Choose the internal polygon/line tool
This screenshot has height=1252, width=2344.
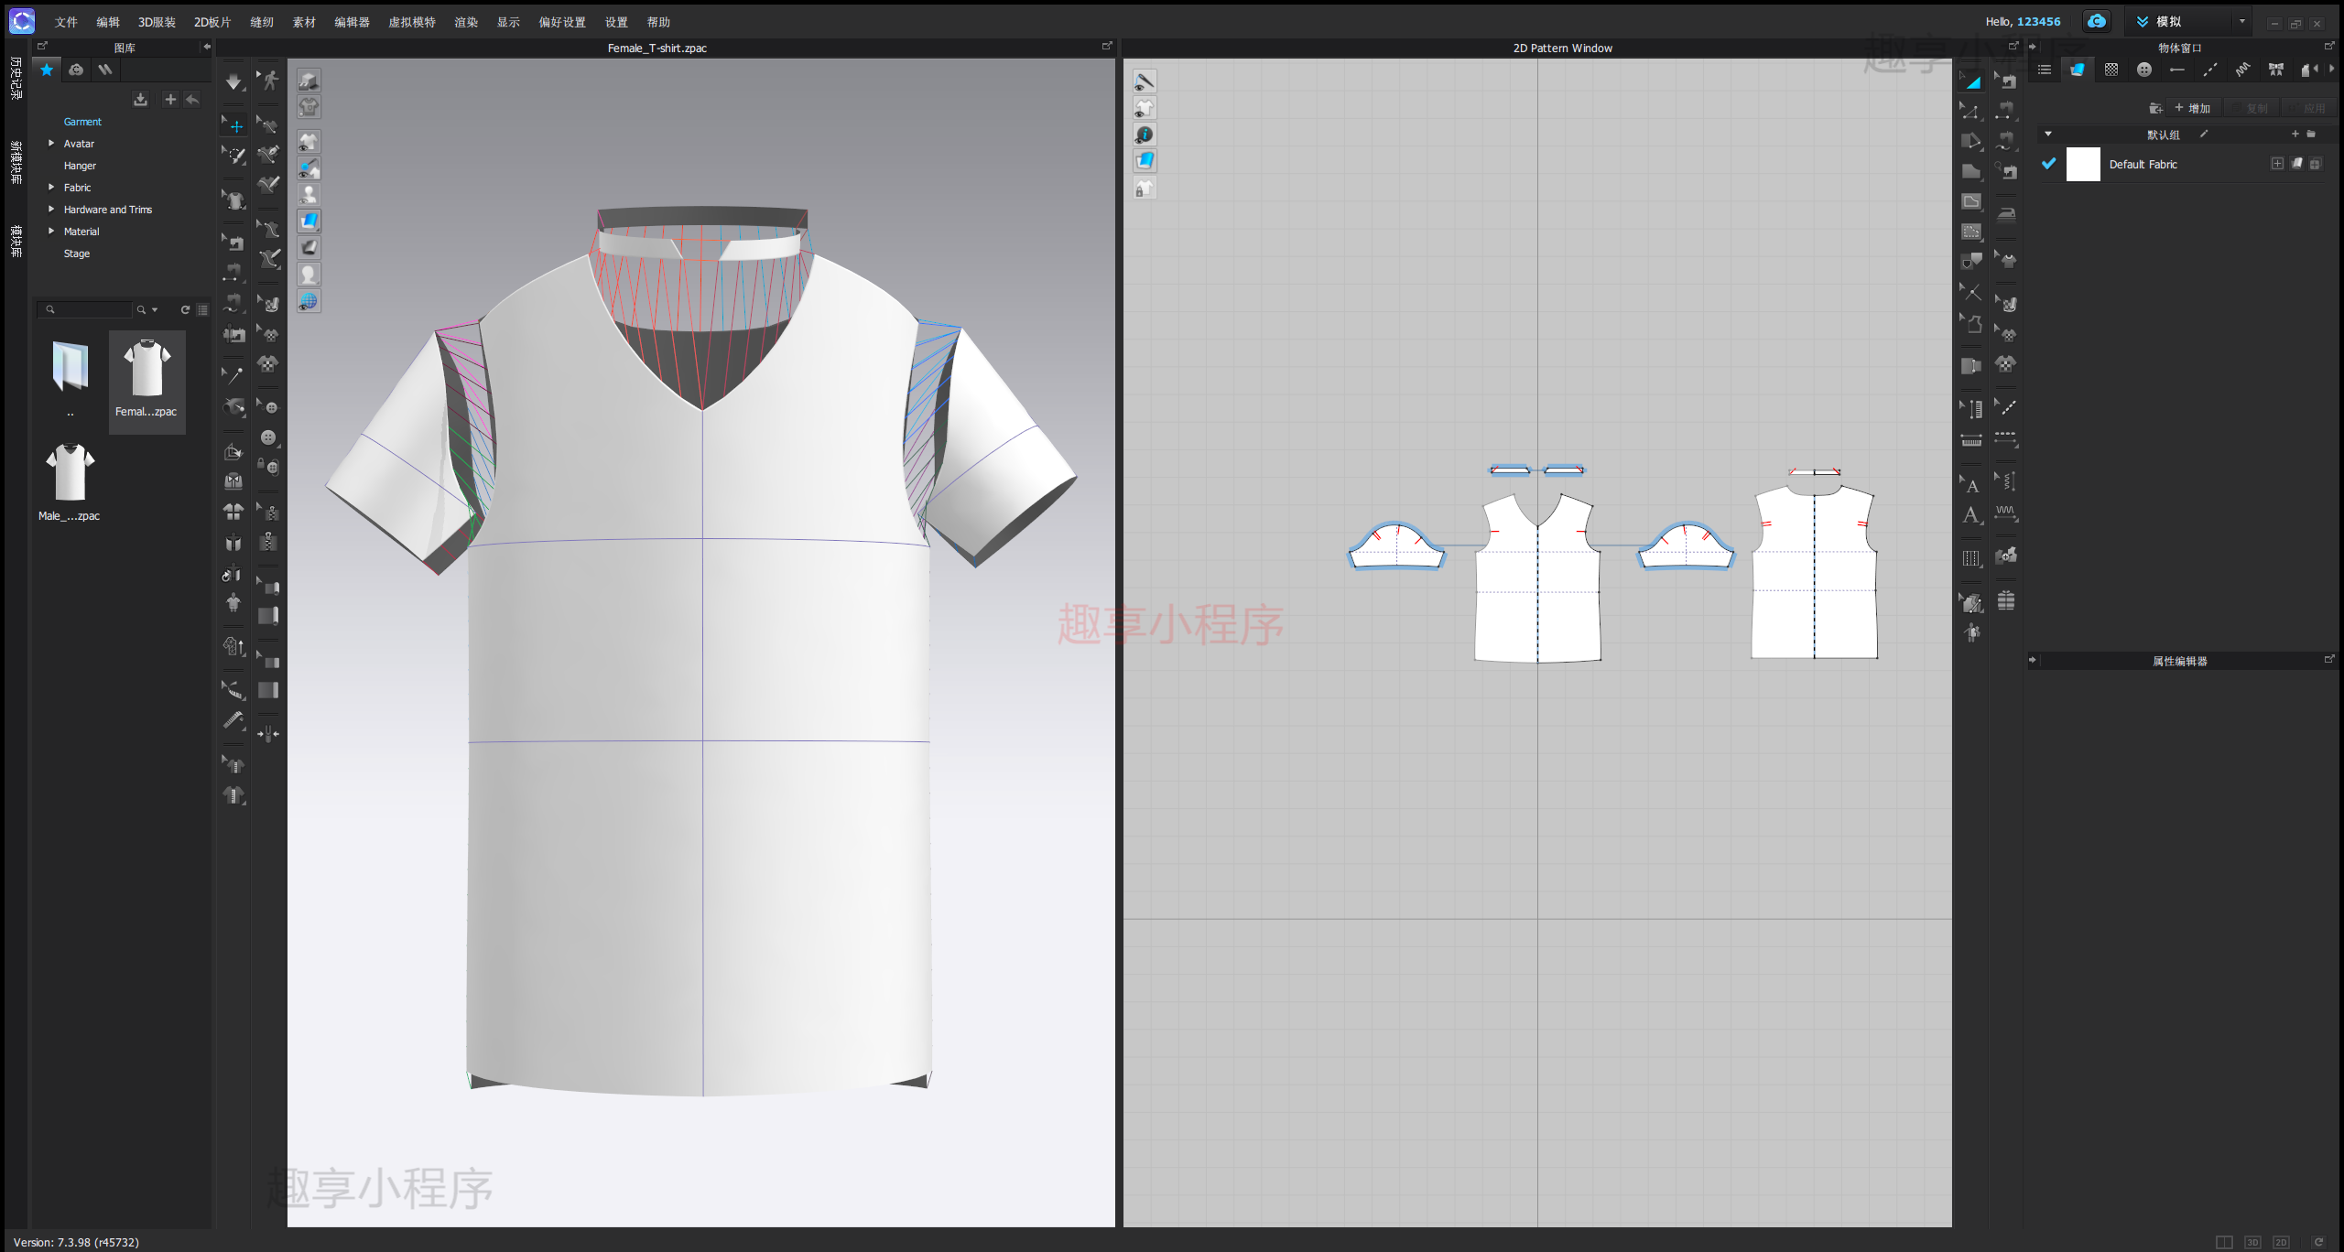click(x=1971, y=201)
